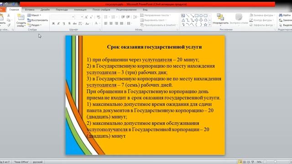Open the Раздел section dropdown
The image size is (292, 164).
[35, 25]
